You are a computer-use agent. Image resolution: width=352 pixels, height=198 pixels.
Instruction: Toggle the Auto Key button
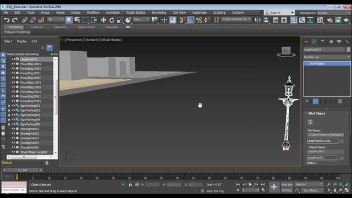click(x=287, y=185)
